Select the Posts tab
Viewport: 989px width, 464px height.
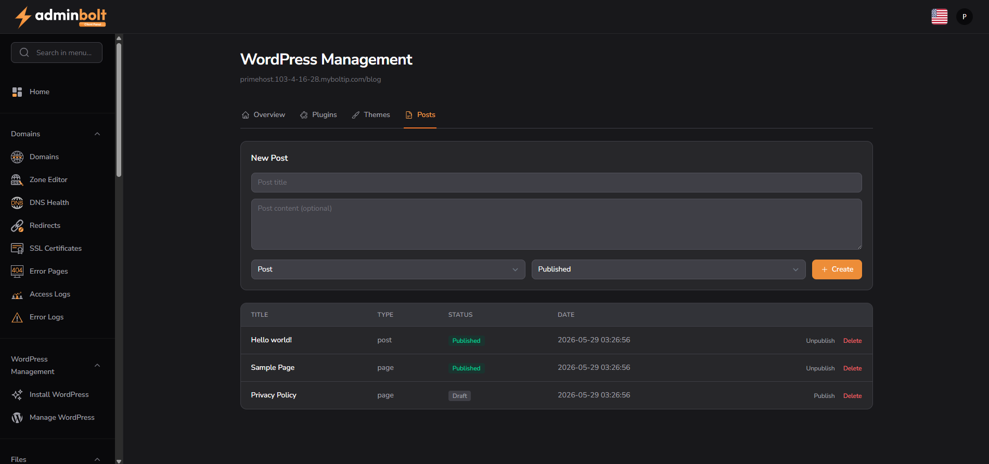pos(420,115)
